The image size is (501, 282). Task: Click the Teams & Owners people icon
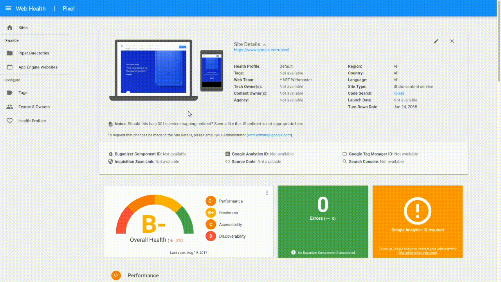(x=10, y=107)
